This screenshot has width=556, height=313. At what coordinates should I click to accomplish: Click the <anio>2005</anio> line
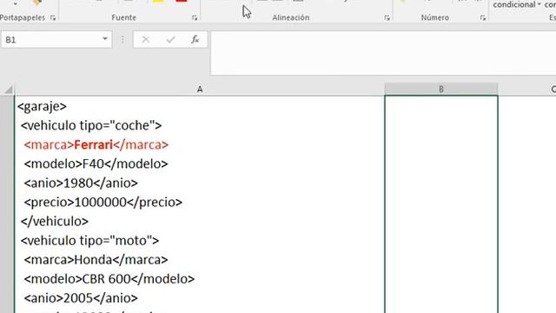coord(81,297)
